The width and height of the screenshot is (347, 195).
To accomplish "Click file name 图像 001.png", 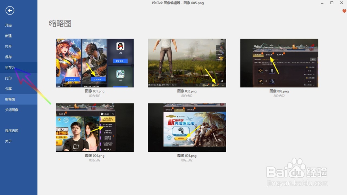I will click(95, 91).
